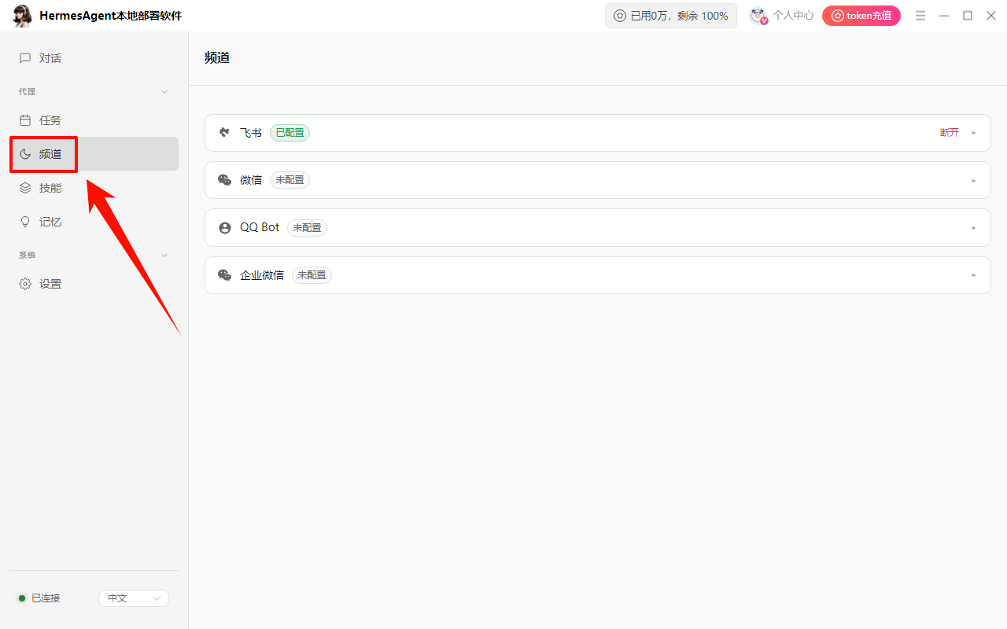Expand the 微信 channel row arrow
The image size is (1007, 629).
tap(974, 180)
